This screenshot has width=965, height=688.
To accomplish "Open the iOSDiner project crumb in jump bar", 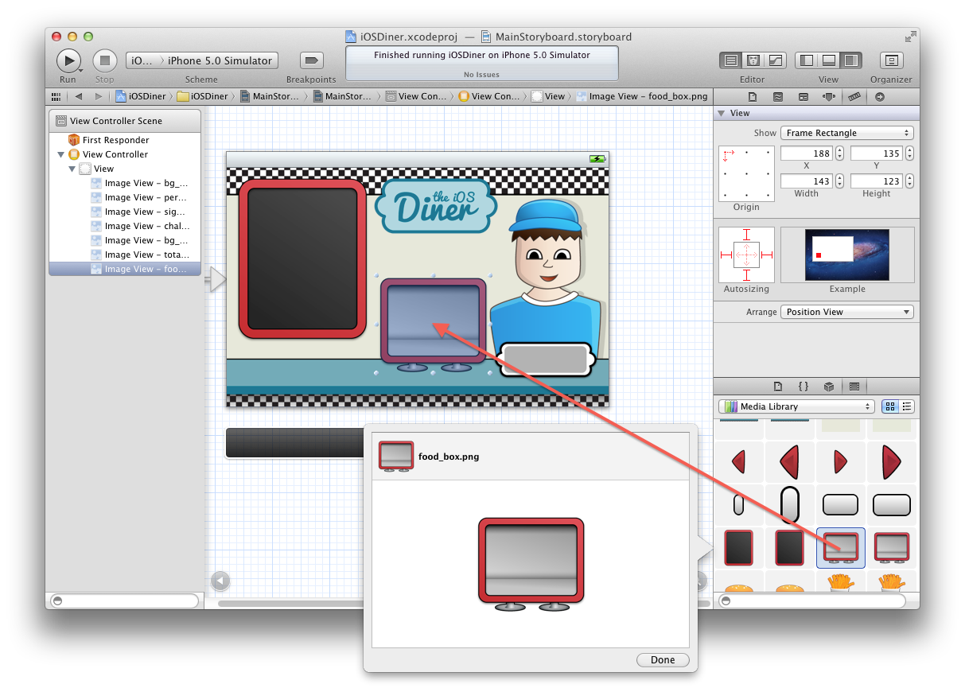I will tap(141, 96).
